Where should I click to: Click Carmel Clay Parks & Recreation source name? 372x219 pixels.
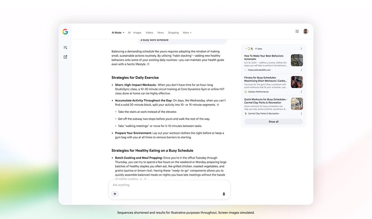coord(263,113)
